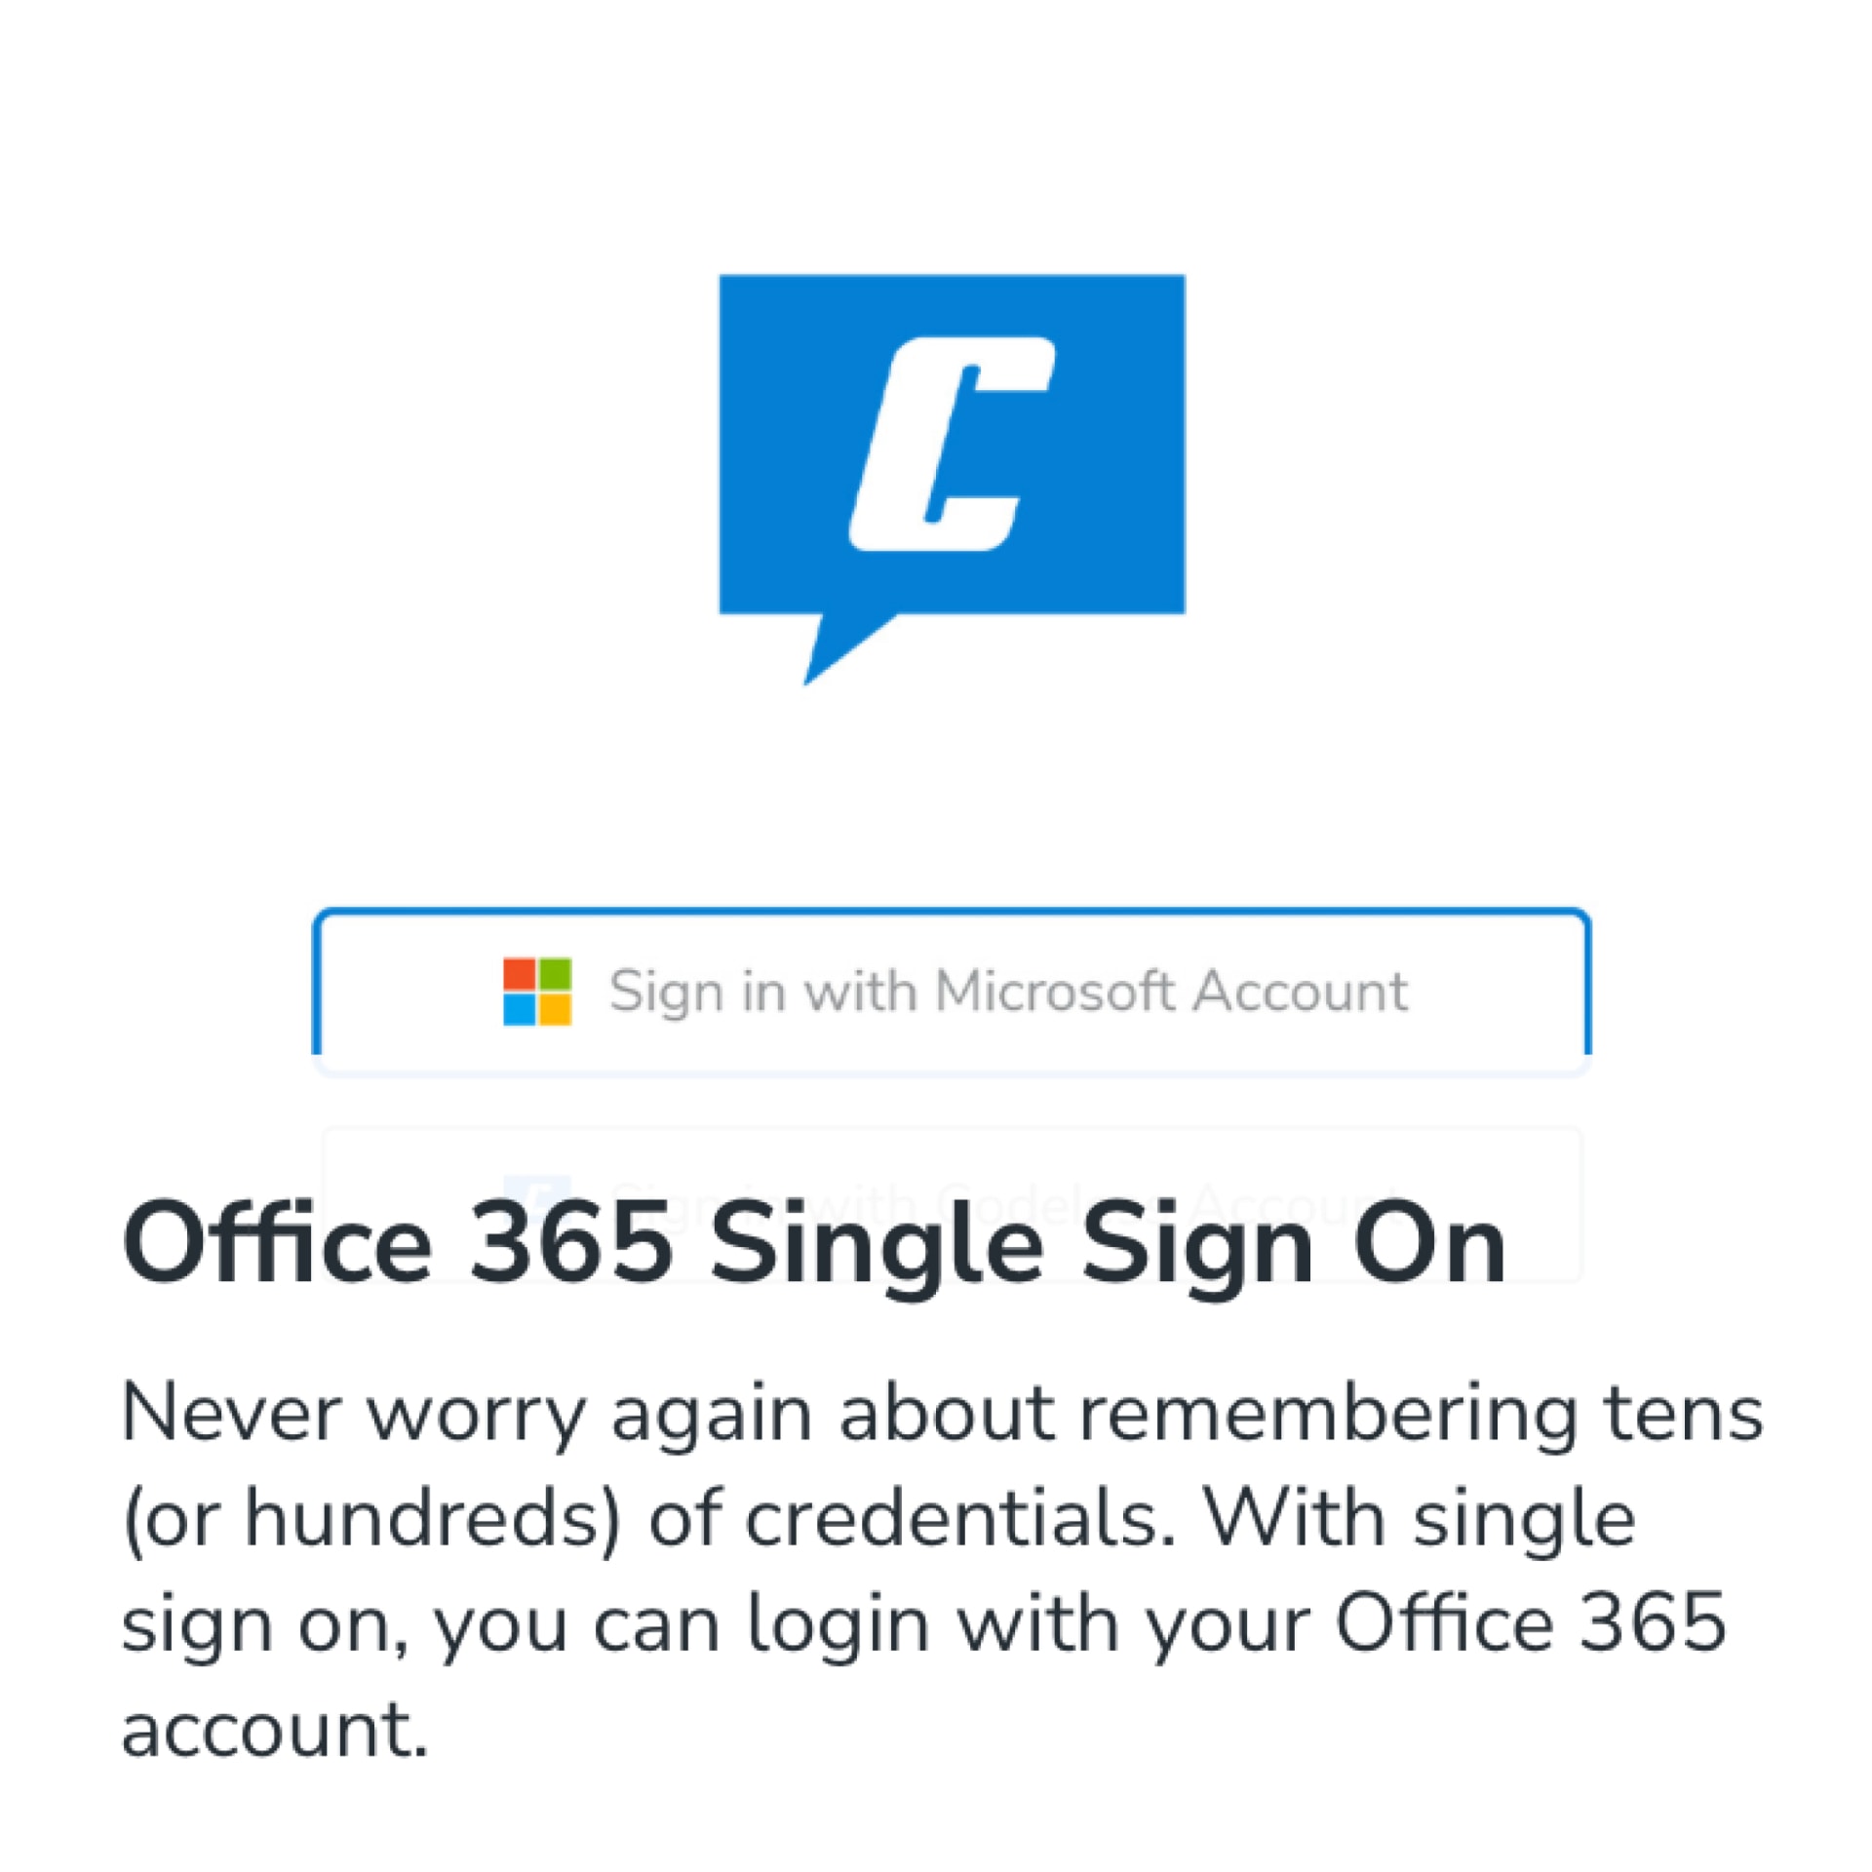Click the word 'account.' ending the description
Viewport: 1872px width, 1872px height.
(x=275, y=1730)
